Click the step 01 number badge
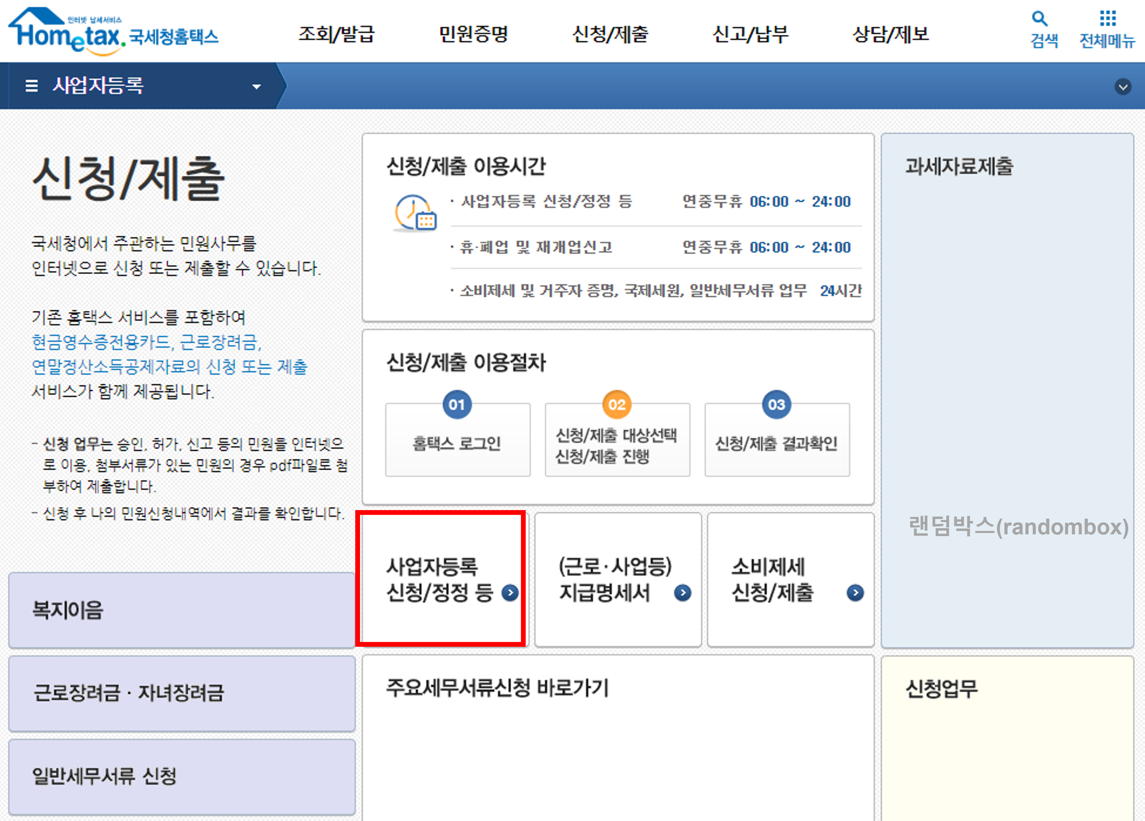 click(457, 404)
